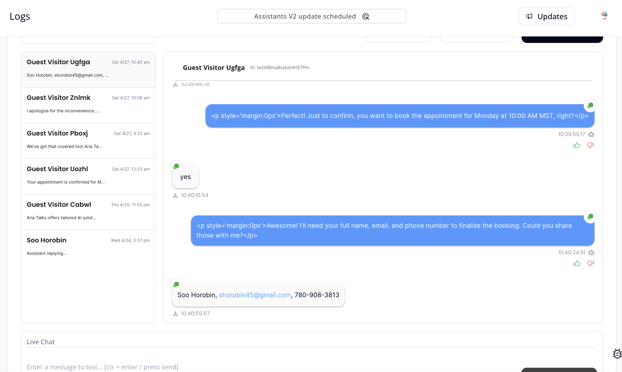Open the shorobin45@gmail.com email link

(x=255, y=295)
